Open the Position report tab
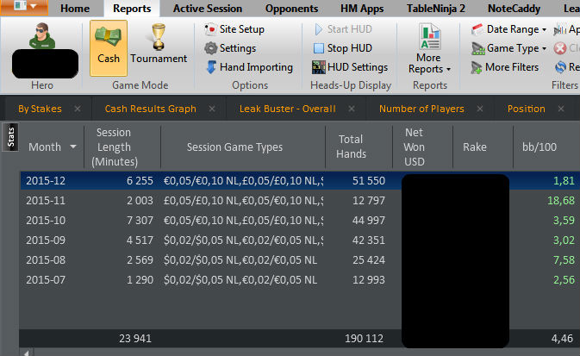 point(526,109)
